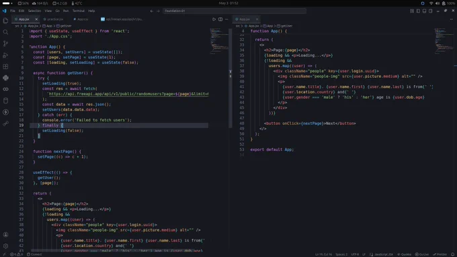Click getUser in right editor breadcrumb
Image resolution: width=457 pixels, height=257 pixels.
point(285,26)
